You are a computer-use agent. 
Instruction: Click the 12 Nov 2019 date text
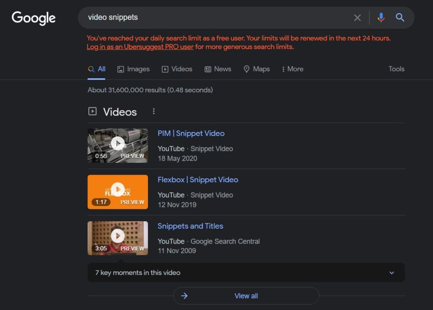177,205
